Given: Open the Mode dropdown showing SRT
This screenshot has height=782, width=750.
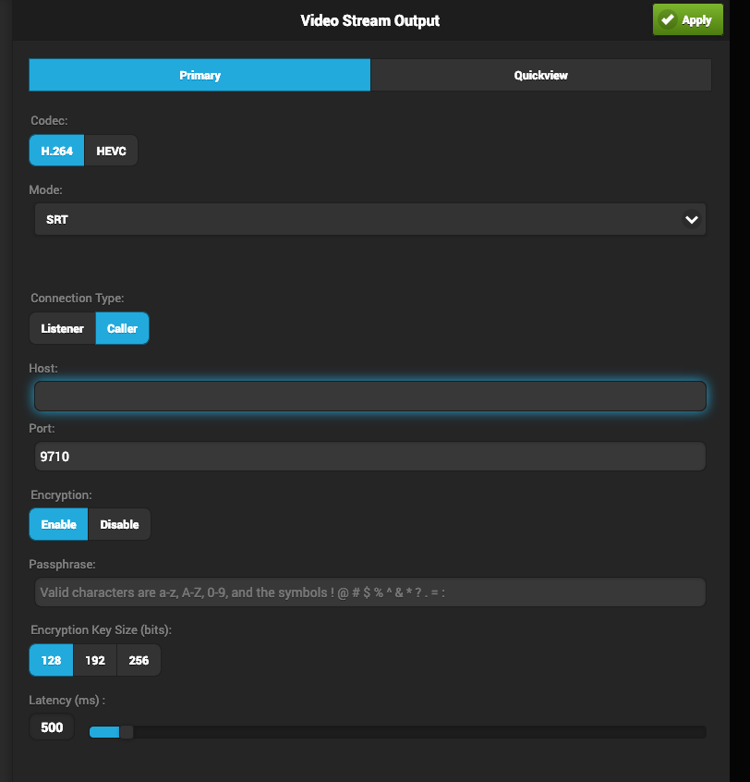Looking at the screenshot, I should coord(369,220).
